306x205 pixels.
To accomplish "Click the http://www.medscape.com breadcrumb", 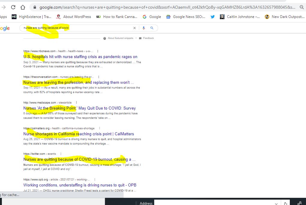I will [47, 102].
